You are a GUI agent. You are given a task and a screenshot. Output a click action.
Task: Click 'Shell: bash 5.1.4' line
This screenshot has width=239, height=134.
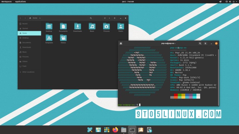(x=181, y=65)
